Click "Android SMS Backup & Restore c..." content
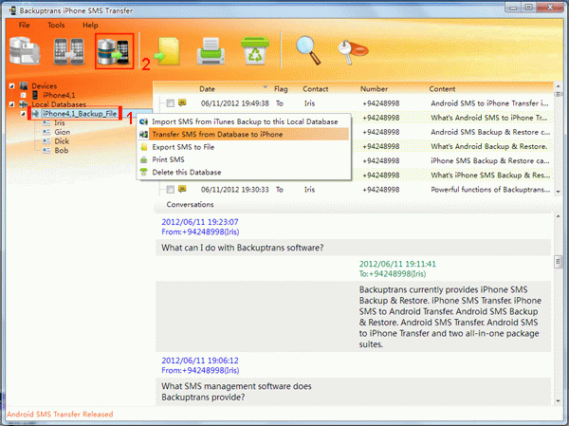569x426 pixels. point(490,132)
